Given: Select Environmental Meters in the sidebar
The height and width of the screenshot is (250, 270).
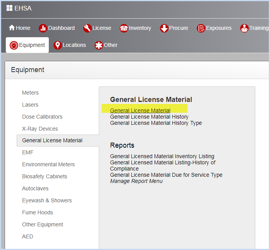Looking at the screenshot, I should (x=48, y=164).
